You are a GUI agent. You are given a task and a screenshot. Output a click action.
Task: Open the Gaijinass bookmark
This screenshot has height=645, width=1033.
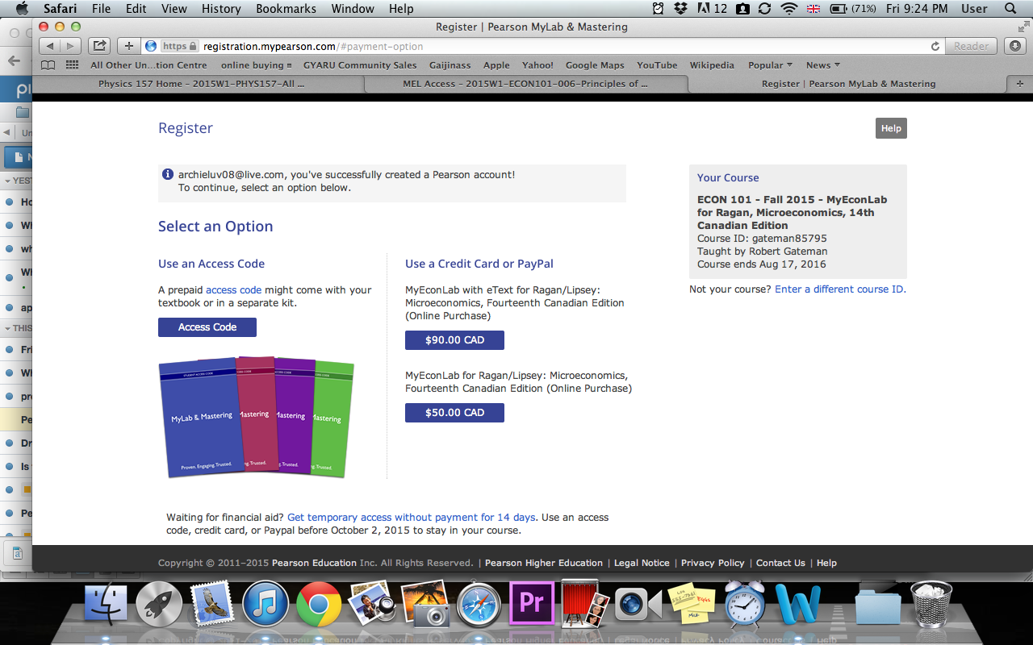pos(450,65)
